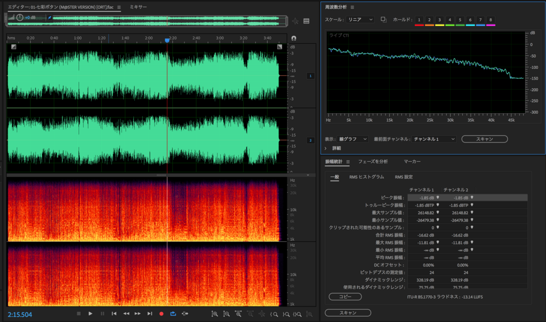Toggle hold button 5

[x=460, y=20]
